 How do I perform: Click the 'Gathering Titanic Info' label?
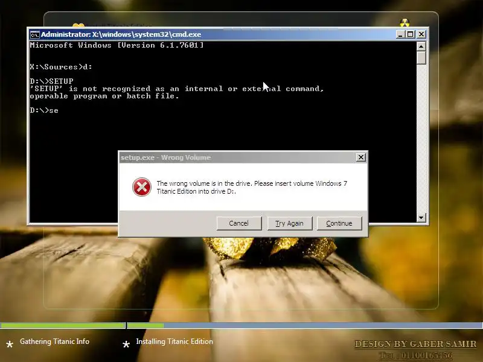click(x=54, y=341)
